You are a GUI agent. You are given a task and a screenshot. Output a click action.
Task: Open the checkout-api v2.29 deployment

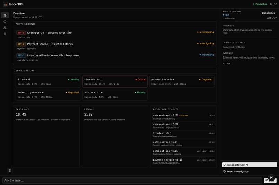point(183,152)
